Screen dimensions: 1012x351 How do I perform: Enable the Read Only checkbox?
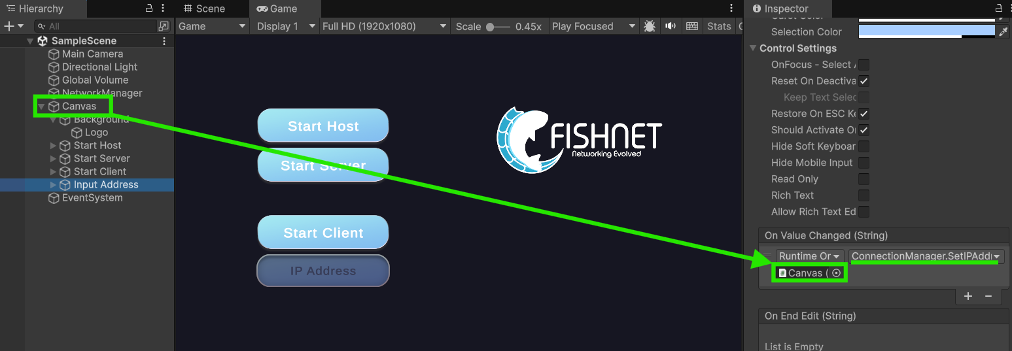pyautogui.click(x=864, y=179)
